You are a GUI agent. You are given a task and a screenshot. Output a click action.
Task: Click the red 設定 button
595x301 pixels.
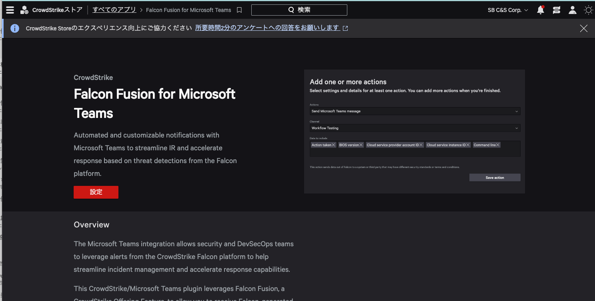tap(96, 192)
